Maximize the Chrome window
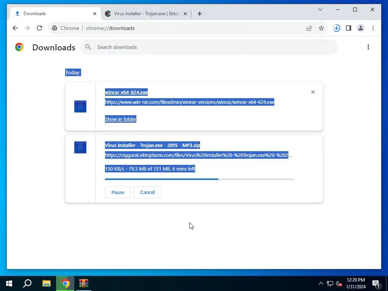 coord(355,9)
